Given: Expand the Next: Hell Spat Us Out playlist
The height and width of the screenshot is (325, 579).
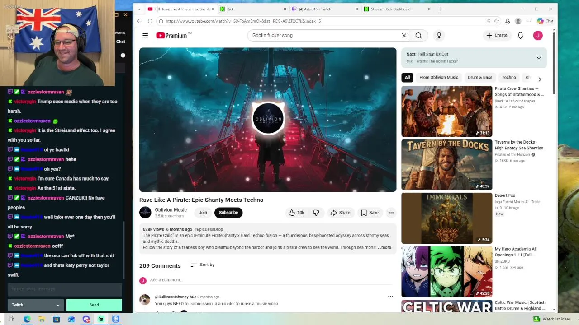Looking at the screenshot, I should point(539,58).
